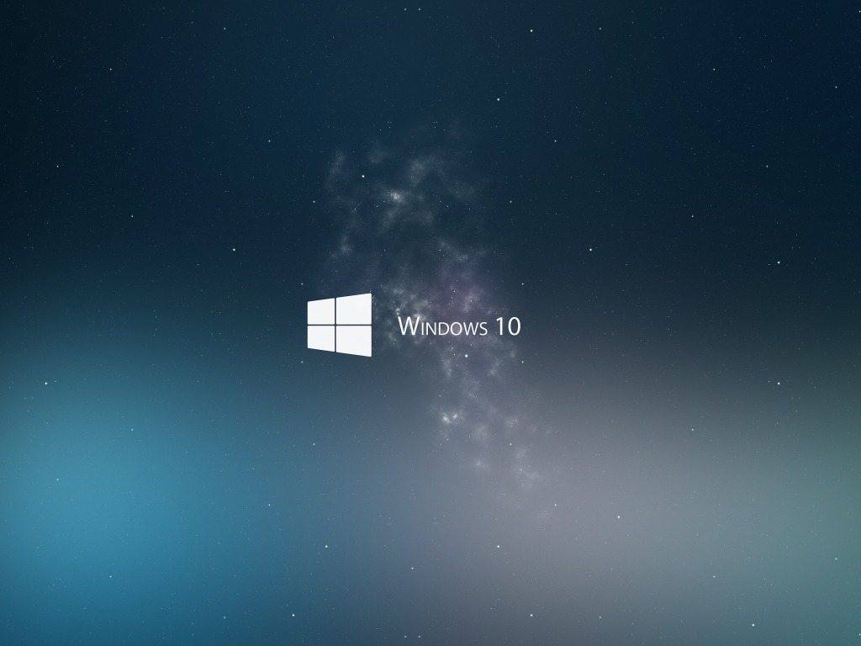This screenshot has height=646, width=861.
Task: Click the top-left pane of the Windows logo
Action: [x=321, y=311]
